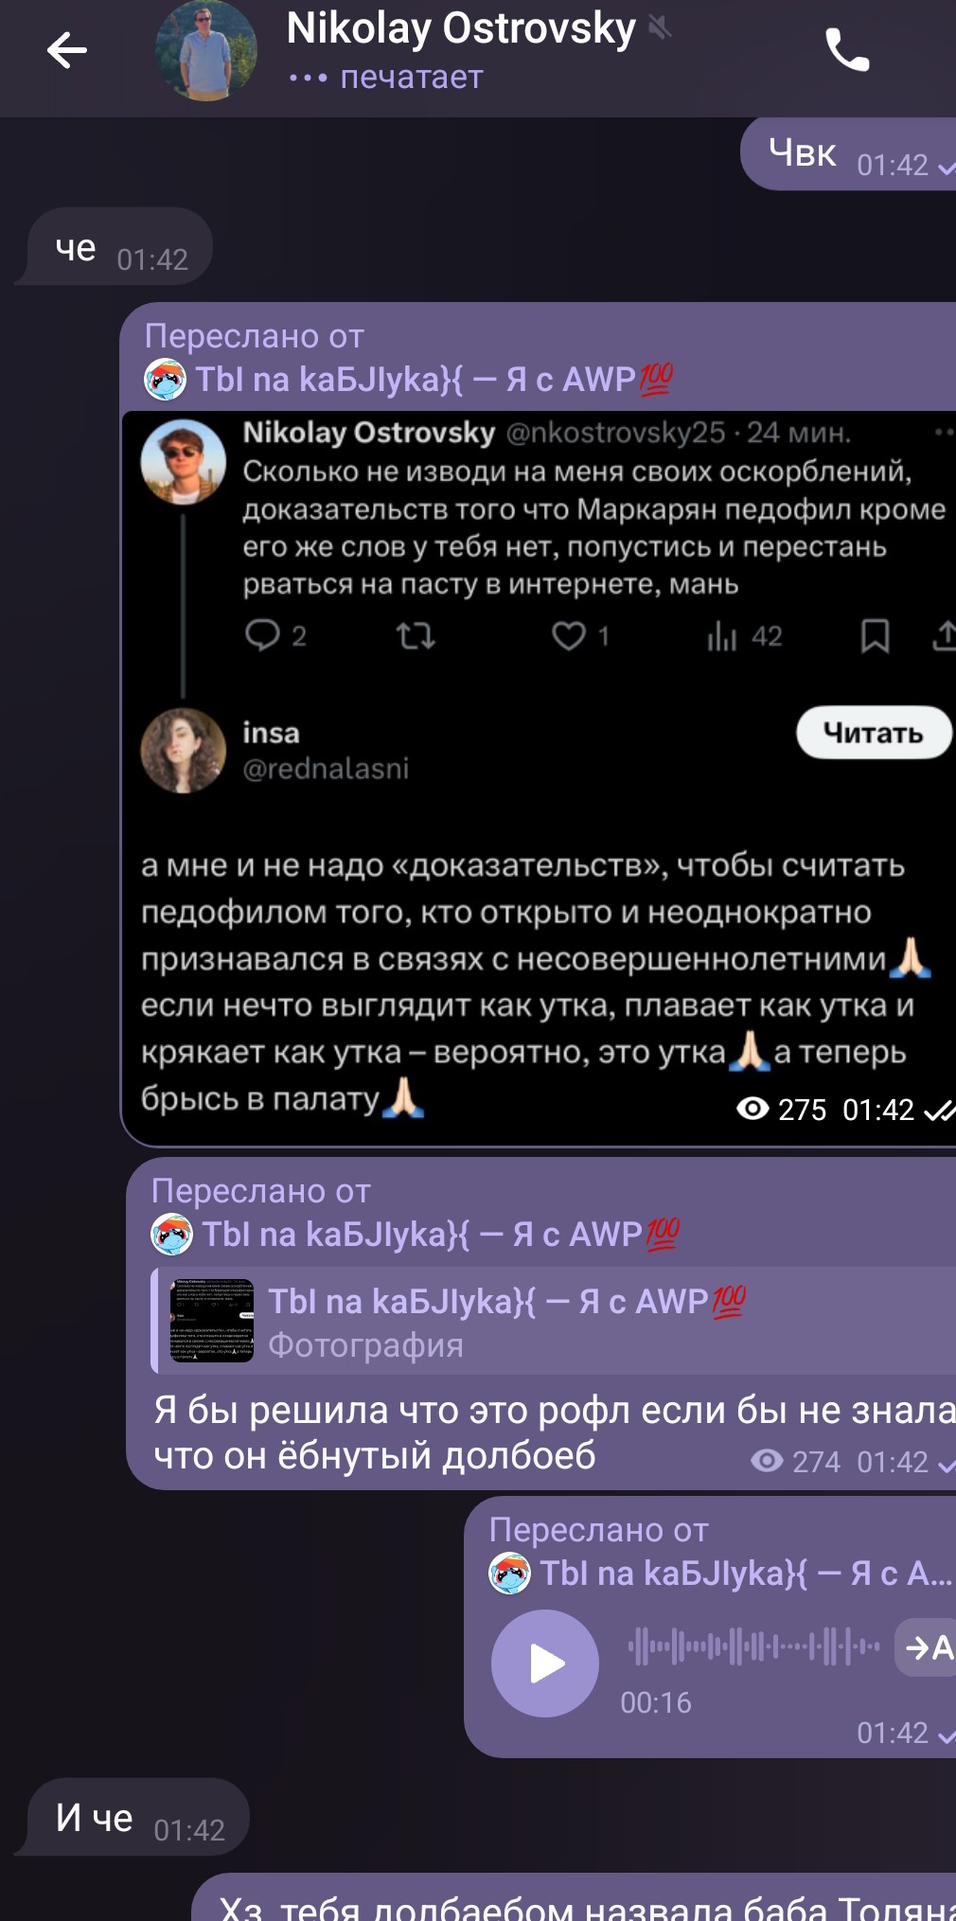Select the 'Чвк' outgoing message bubble
This screenshot has width=956, height=1921.
[849, 153]
